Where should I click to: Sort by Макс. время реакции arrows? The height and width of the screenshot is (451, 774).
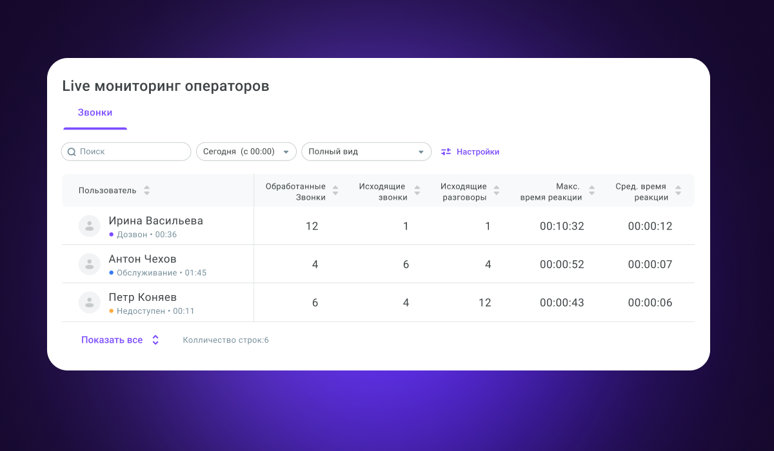(x=592, y=191)
